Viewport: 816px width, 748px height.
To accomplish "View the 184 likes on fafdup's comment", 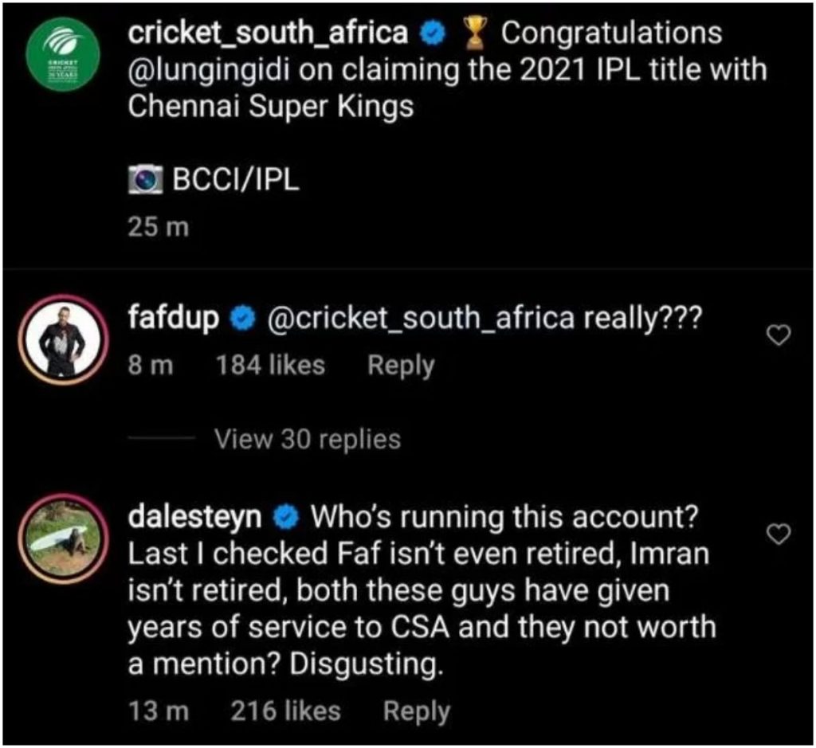I will tap(270, 366).
